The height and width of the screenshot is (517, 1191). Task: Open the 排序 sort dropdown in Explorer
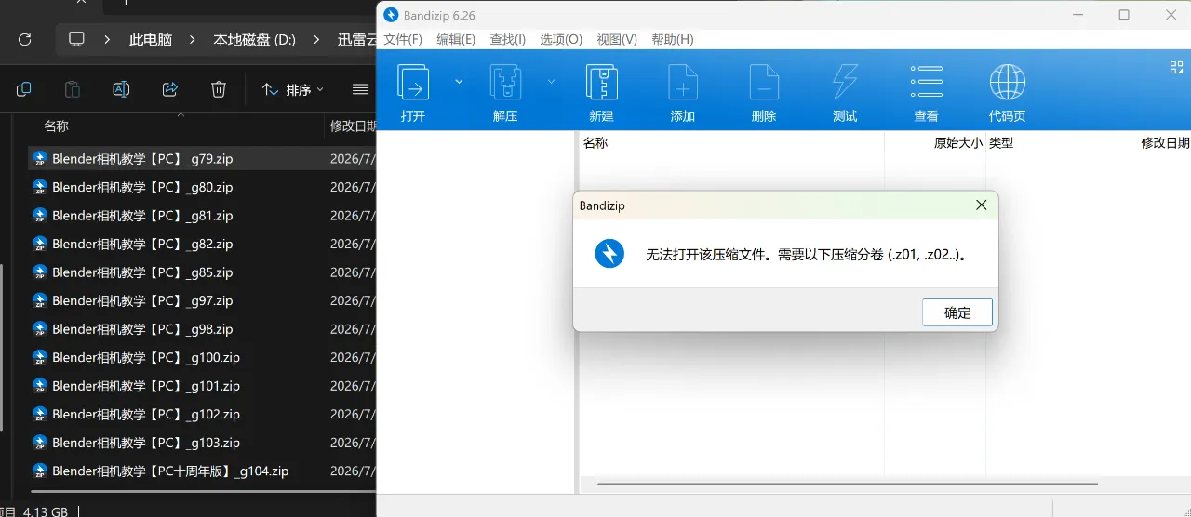292,89
